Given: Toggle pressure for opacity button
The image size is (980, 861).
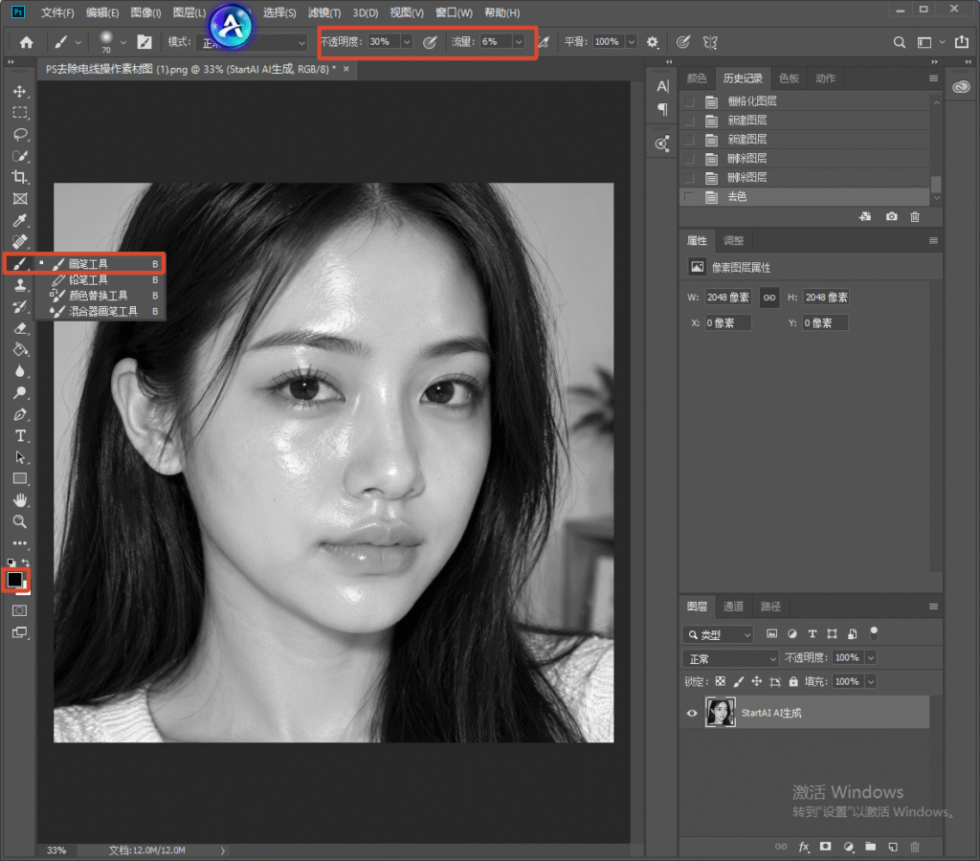Looking at the screenshot, I should pyautogui.click(x=430, y=42).
